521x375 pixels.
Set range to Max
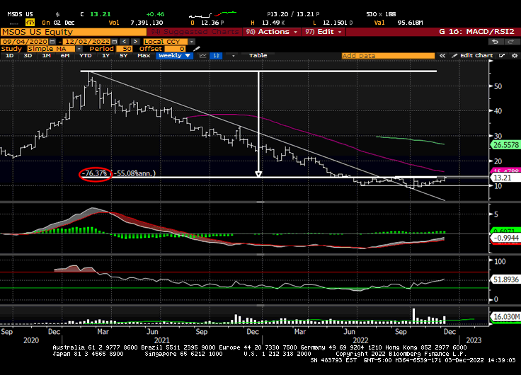click(144, 55)
